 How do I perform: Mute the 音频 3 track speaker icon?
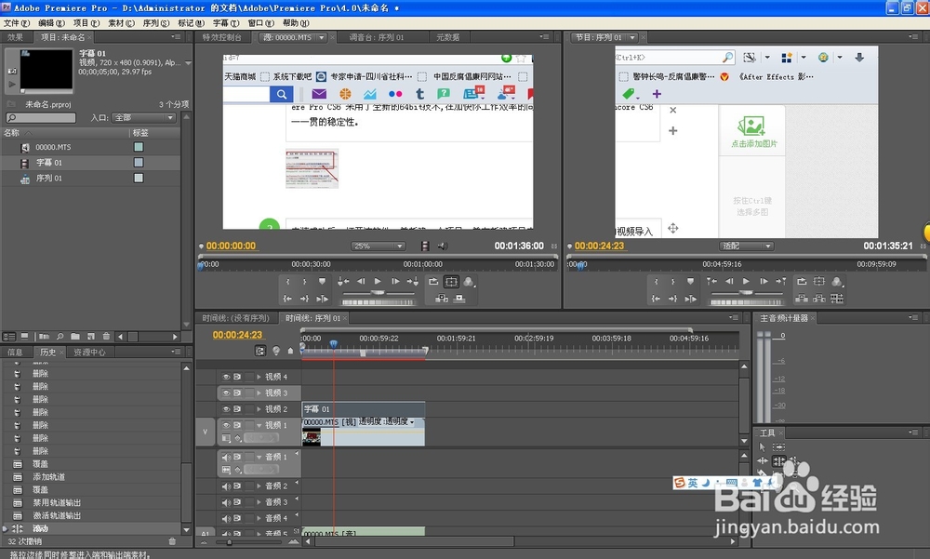click(226, 502)
